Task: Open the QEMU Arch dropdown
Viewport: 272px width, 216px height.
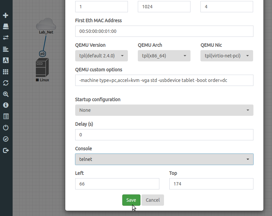Action: [x=164, y=56]
